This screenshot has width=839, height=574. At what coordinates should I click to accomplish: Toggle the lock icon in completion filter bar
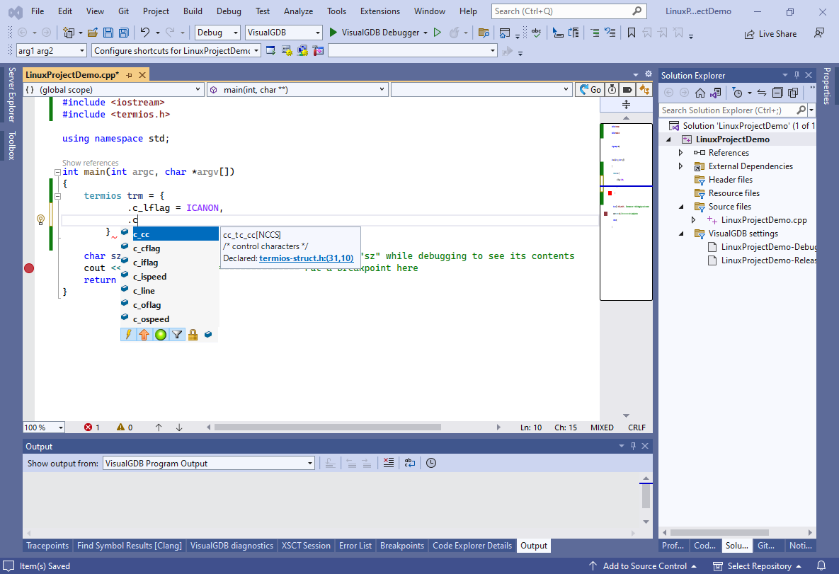click(x=193, y=335)
